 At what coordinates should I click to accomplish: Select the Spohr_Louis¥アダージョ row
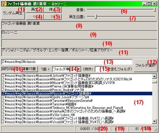[x=77, y=97]
